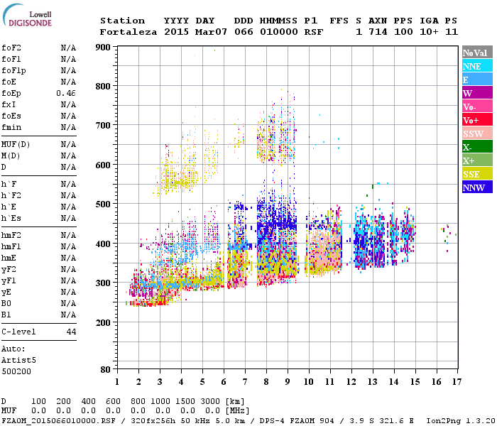Click the hmF1 parameter label

11,246
